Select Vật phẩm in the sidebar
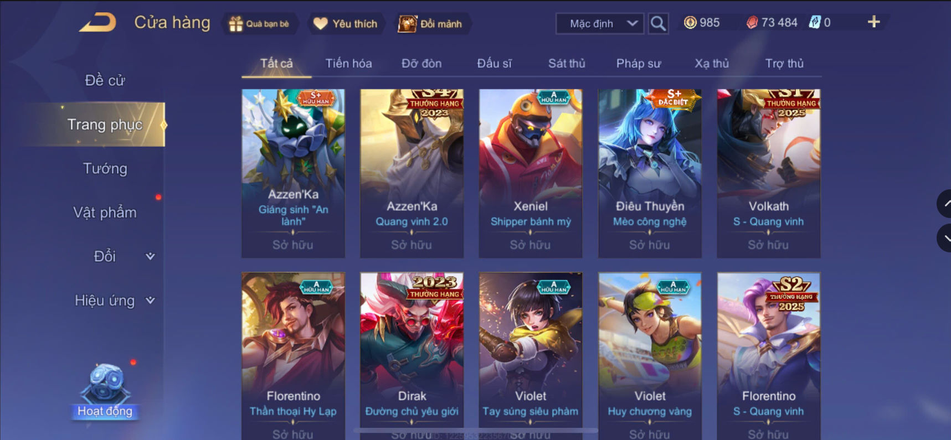951x440 pixels. click(105, 213)
